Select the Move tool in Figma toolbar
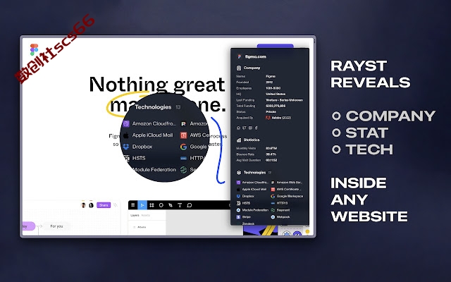The image size is (451, 282). click(x=142, y=205)
